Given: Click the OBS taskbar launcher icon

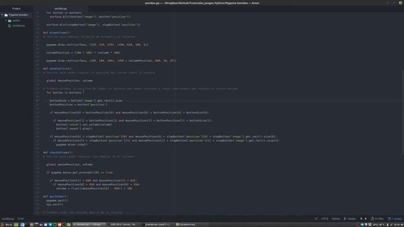Looking at the screenshot, I should [64, 224].
